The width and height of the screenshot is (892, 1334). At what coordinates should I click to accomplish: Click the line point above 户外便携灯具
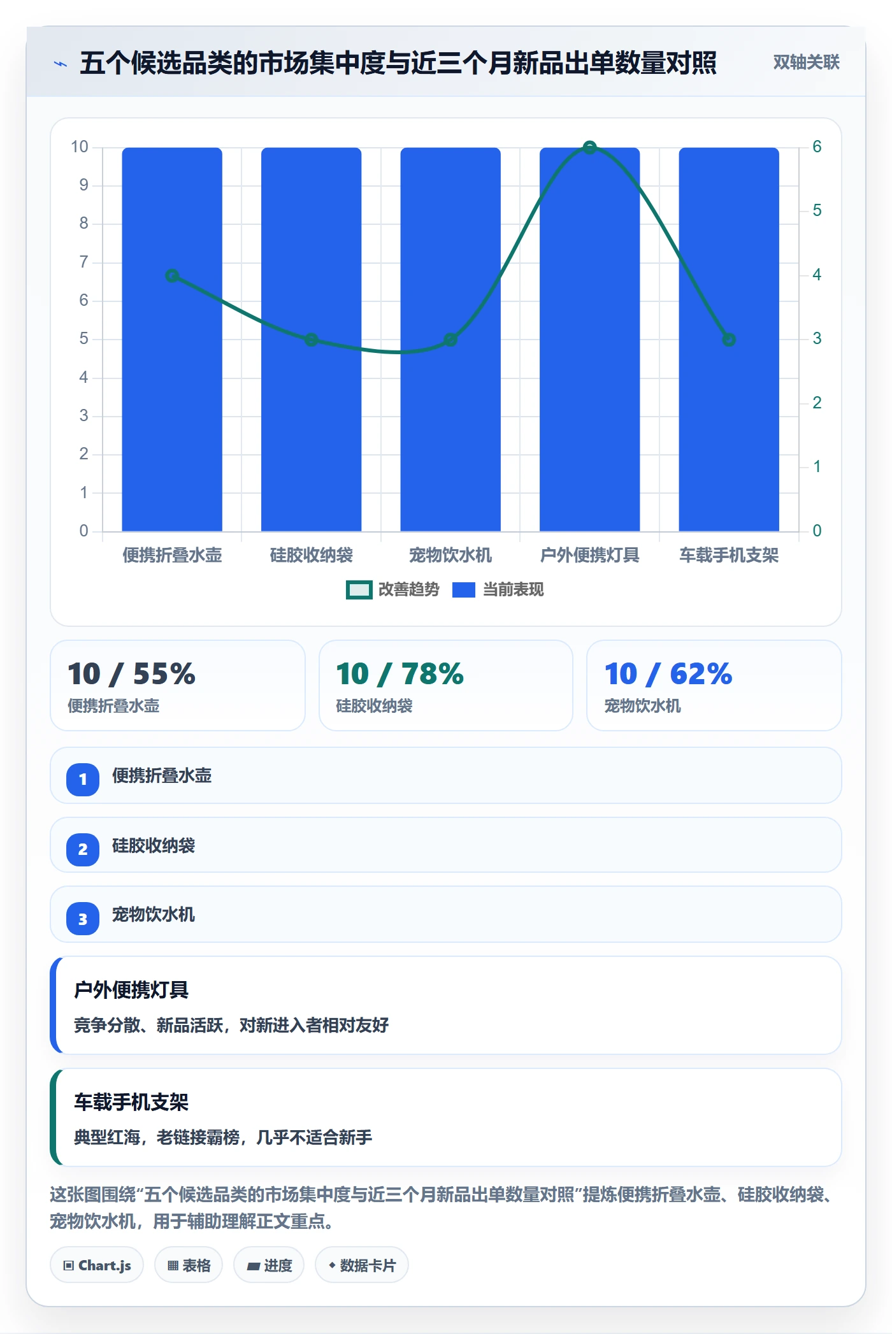coord(589,148)
